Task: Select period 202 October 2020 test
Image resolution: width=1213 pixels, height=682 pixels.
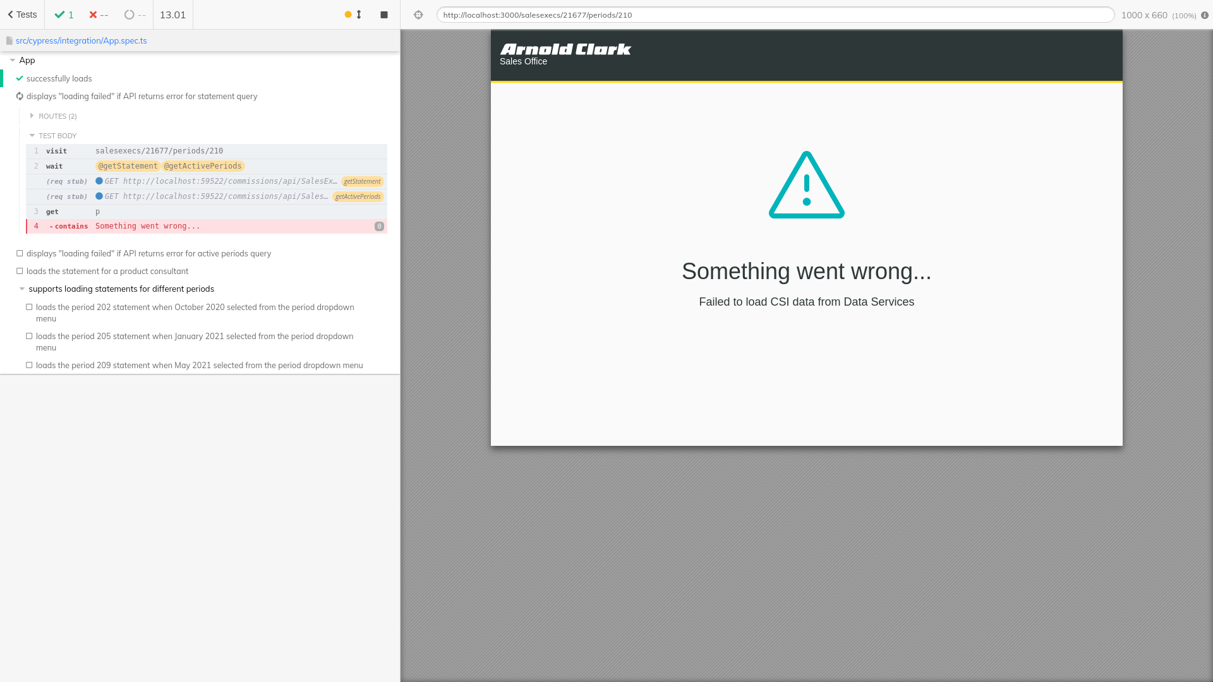Action: pos(195,308)
